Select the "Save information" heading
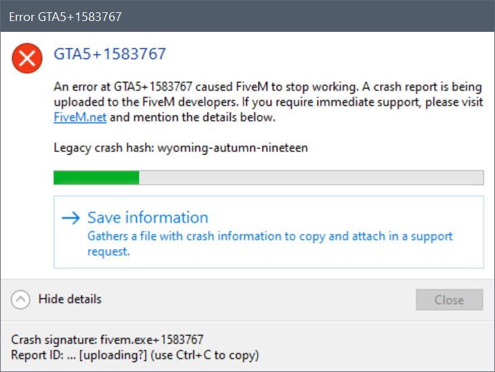 tap(148, 218)
